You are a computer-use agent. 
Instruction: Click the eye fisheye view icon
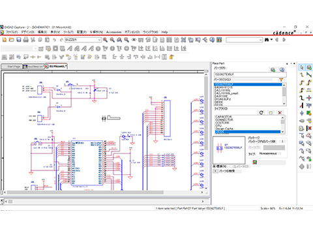[134, 40]
